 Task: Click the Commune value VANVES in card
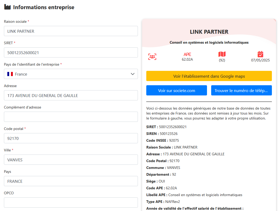coord(173,168)
